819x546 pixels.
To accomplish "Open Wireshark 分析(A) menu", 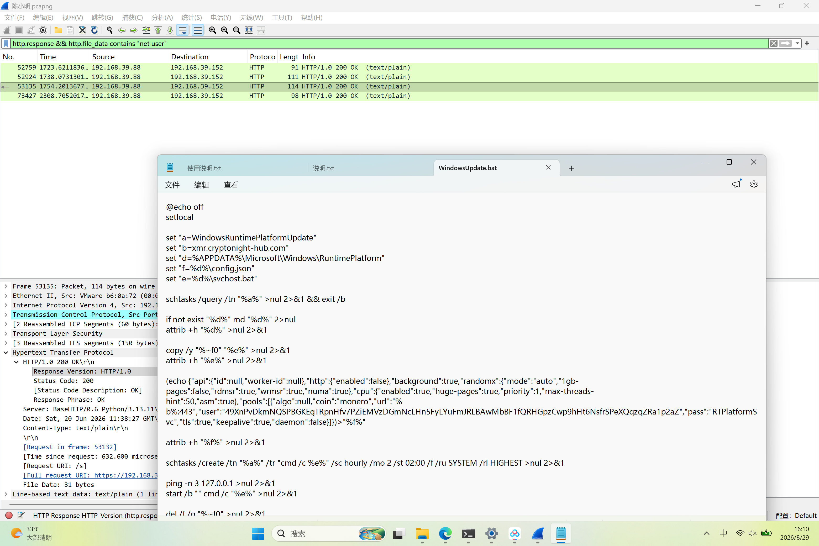I will pos(162,17).
